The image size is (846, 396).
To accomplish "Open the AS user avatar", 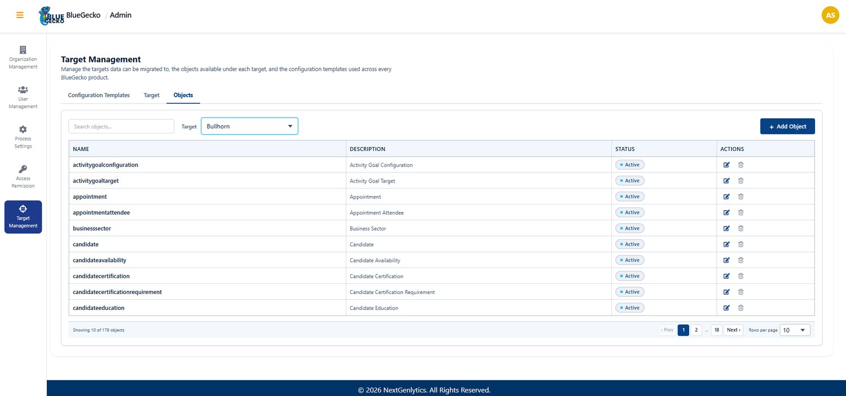I will coord(830,15).
